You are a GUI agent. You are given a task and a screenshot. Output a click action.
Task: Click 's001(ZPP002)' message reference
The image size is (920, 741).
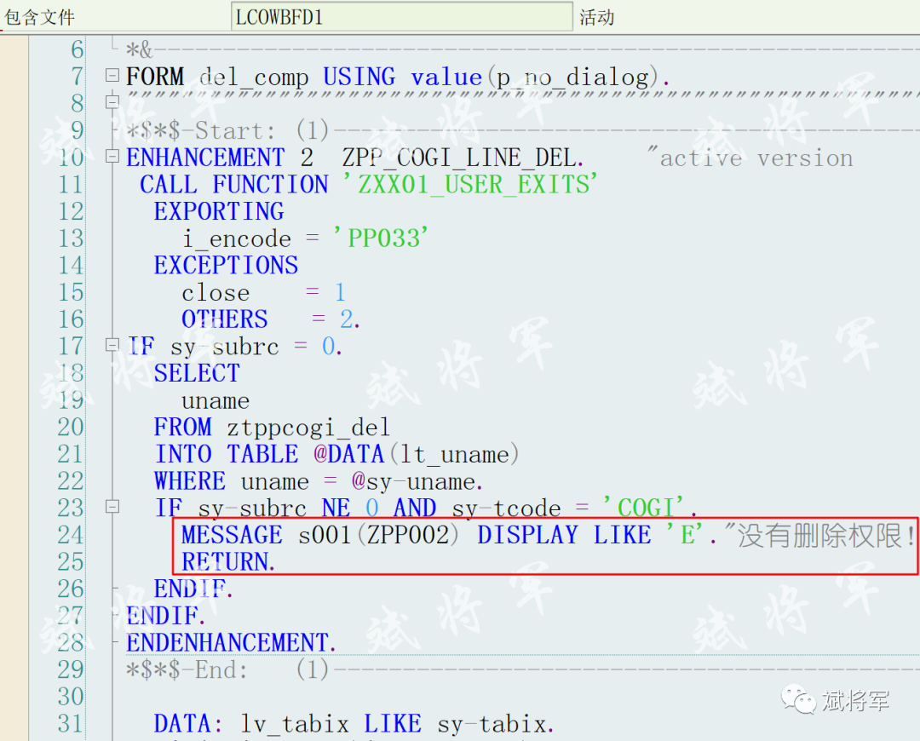(x=378, y=535)
